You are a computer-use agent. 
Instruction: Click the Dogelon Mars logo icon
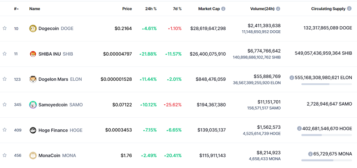(33, 79)
